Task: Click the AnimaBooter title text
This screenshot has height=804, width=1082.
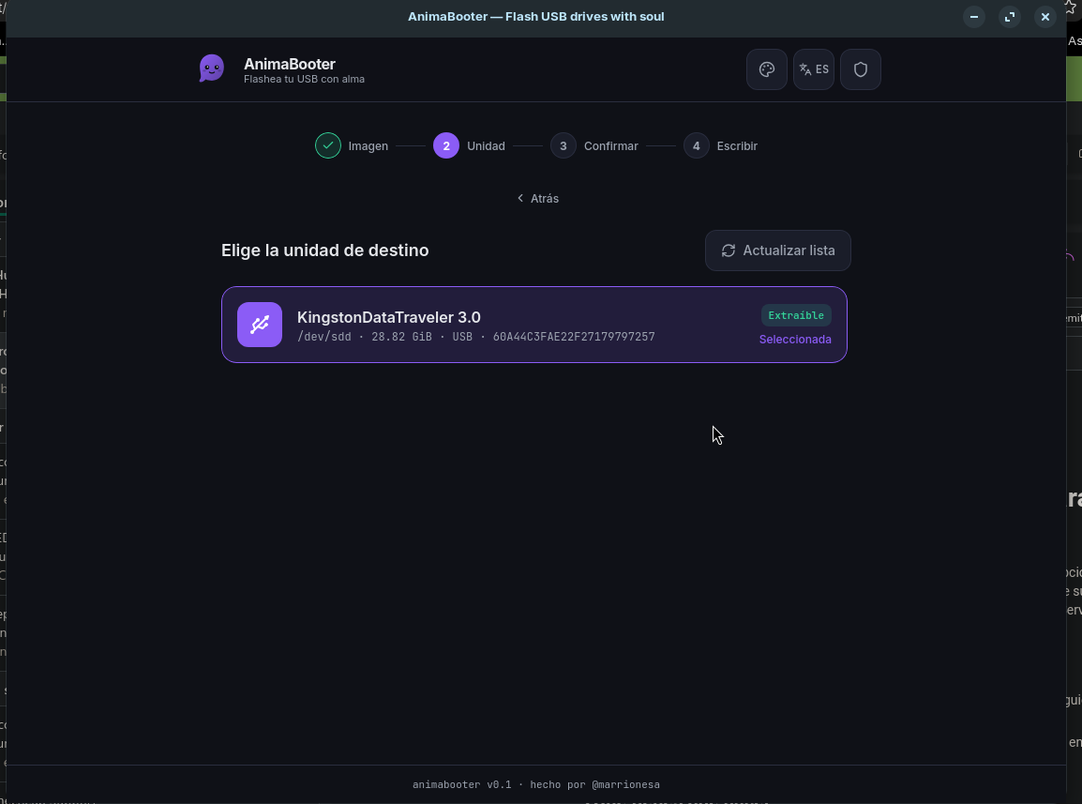Action: click(x=289, y=64)
